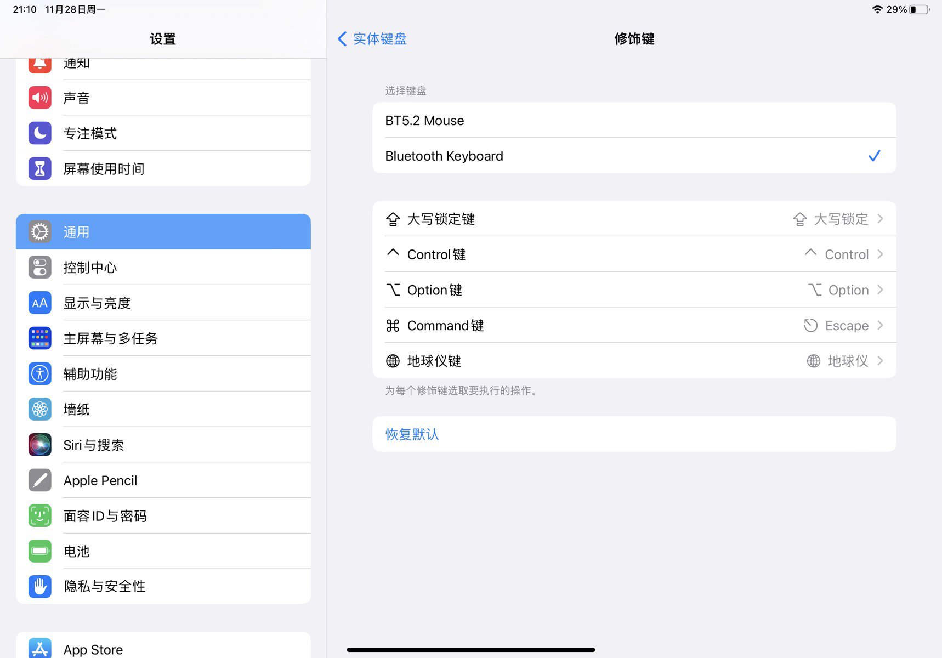Tap the home indicator bar
Screen dimensions: 942x658
click(x=471, y=650)
